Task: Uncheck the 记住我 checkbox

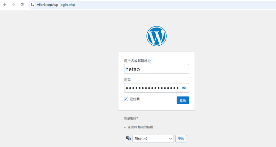Action: tap(126, 99)
